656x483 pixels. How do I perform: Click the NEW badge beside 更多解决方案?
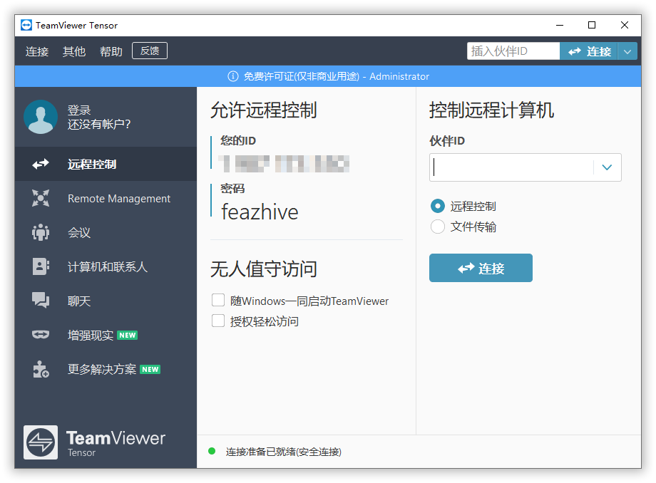pyautogui.click(x=150, y=369)
